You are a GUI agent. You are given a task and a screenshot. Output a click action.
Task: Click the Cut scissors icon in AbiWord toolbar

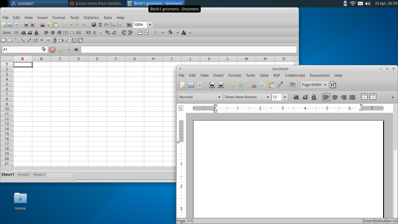coord(254,85)
